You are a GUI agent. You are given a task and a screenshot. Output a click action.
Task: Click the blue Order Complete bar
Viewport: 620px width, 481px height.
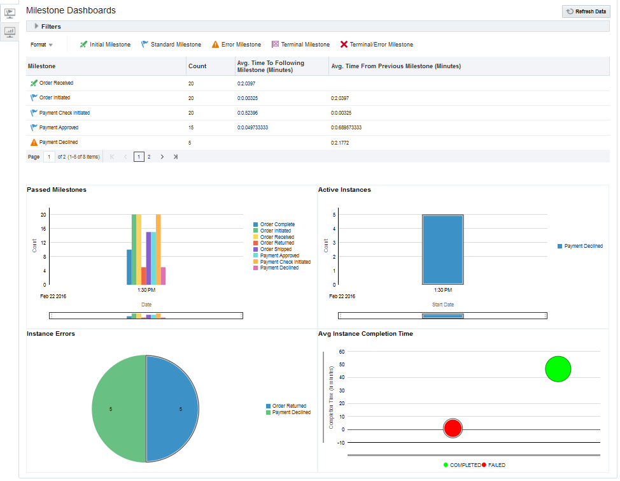coord(129,267)
